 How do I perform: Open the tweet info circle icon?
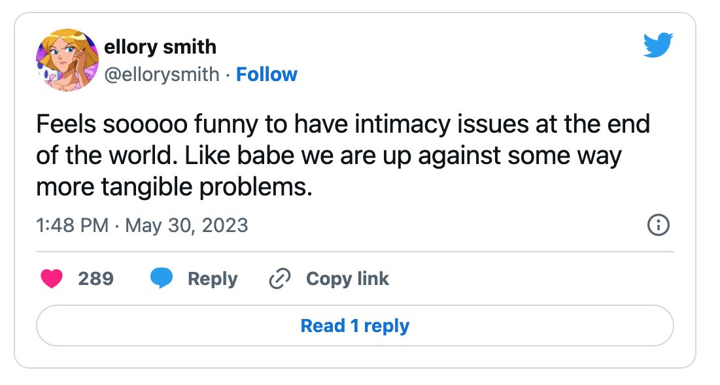click(658, 226)
